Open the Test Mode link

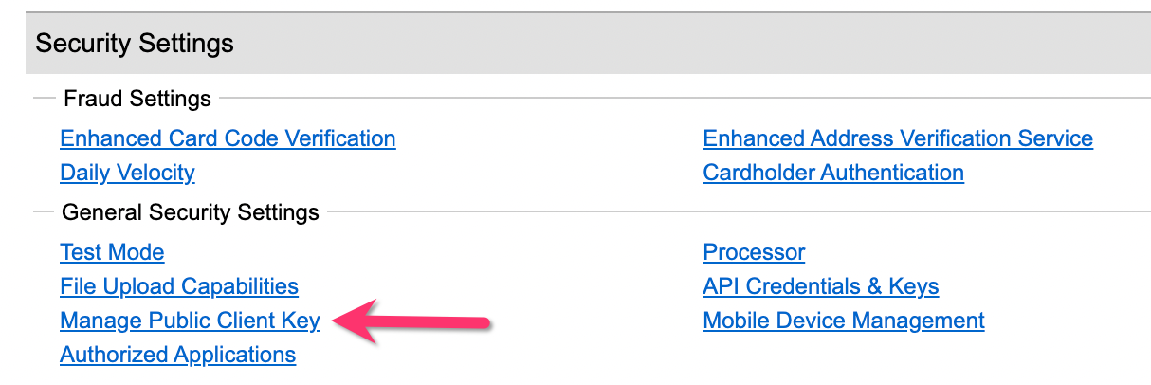pyautogui.click(x=112, y=252)
